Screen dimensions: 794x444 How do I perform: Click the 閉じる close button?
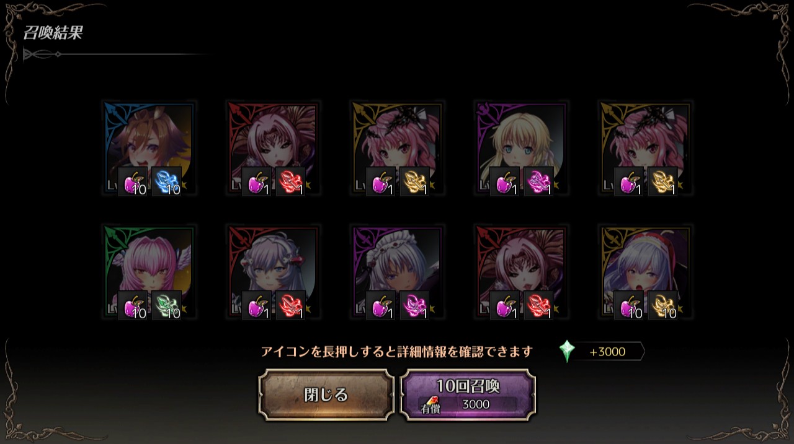click(326, 395)
